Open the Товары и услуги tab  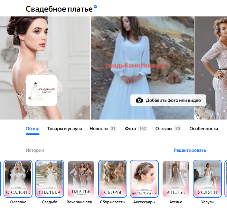65,129
